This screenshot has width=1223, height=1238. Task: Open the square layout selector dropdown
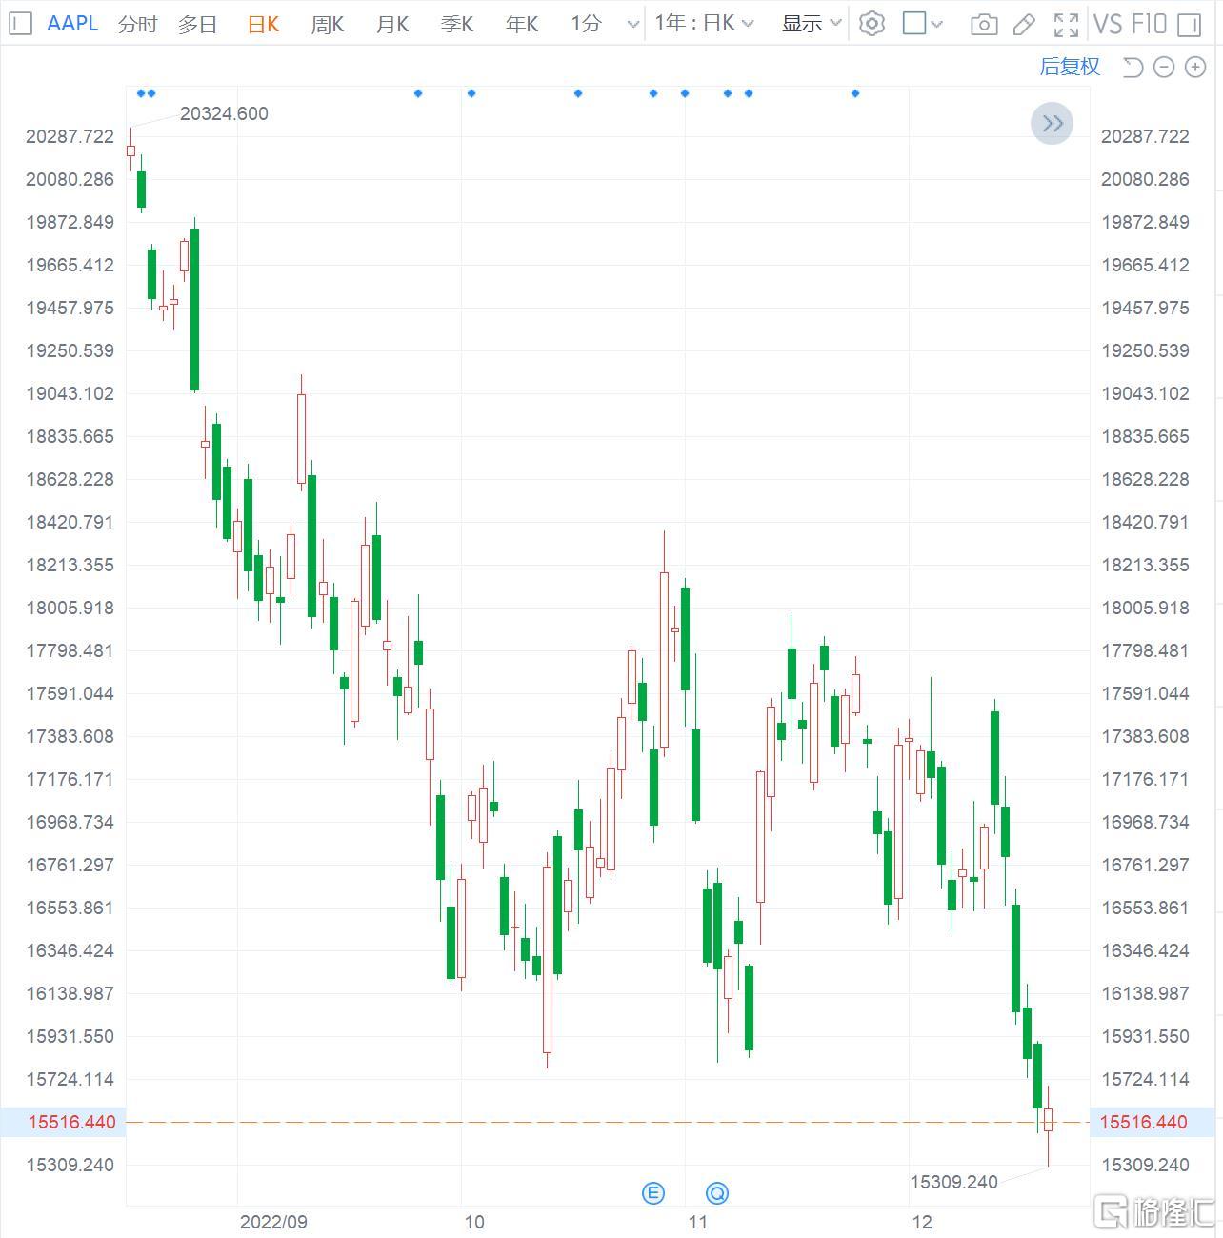click(x=923, y=23)
